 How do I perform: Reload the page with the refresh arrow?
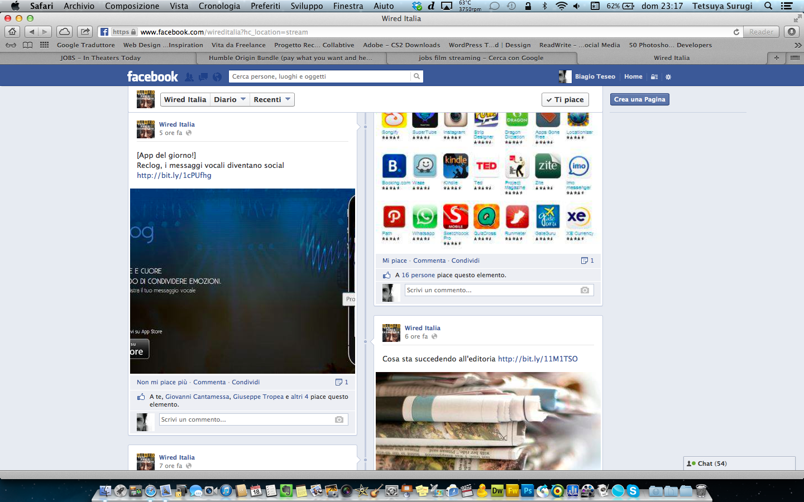point(736,32)
